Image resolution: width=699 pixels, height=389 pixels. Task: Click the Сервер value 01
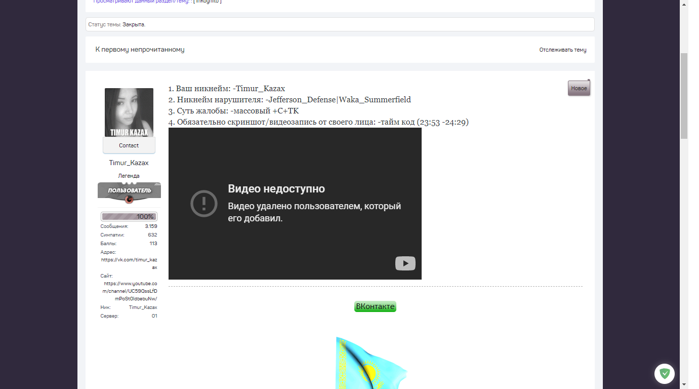coord(154,316)
